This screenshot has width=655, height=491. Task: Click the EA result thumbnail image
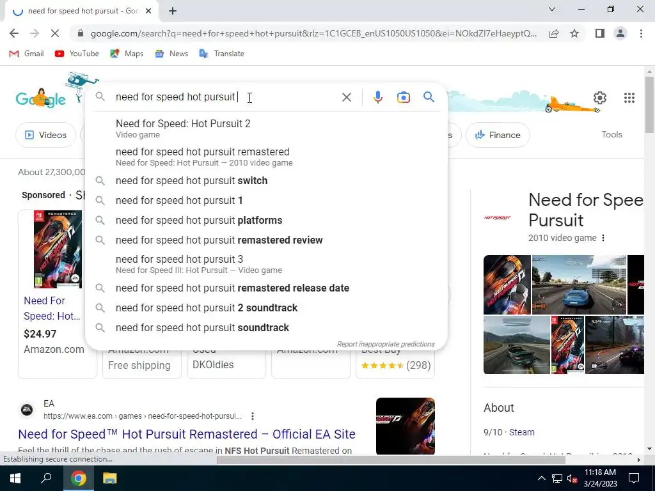(405, 426)
